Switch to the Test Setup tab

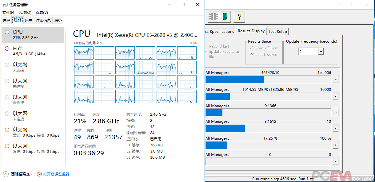pos(277,31)
